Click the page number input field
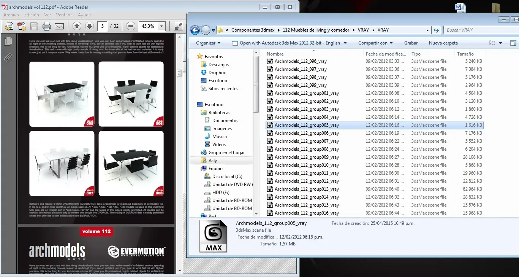519x277 pixels. click(102, 26)
